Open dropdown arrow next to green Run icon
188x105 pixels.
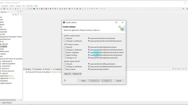(44, 9)
